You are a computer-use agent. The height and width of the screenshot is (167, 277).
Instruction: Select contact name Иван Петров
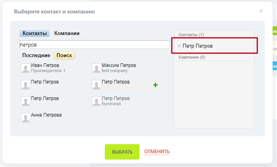(45, 65)
